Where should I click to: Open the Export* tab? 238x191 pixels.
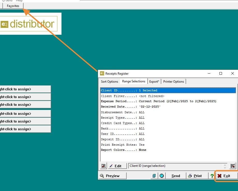click(x=154, y=82)
